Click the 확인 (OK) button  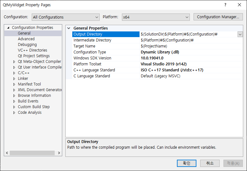[x=187, y=163]
